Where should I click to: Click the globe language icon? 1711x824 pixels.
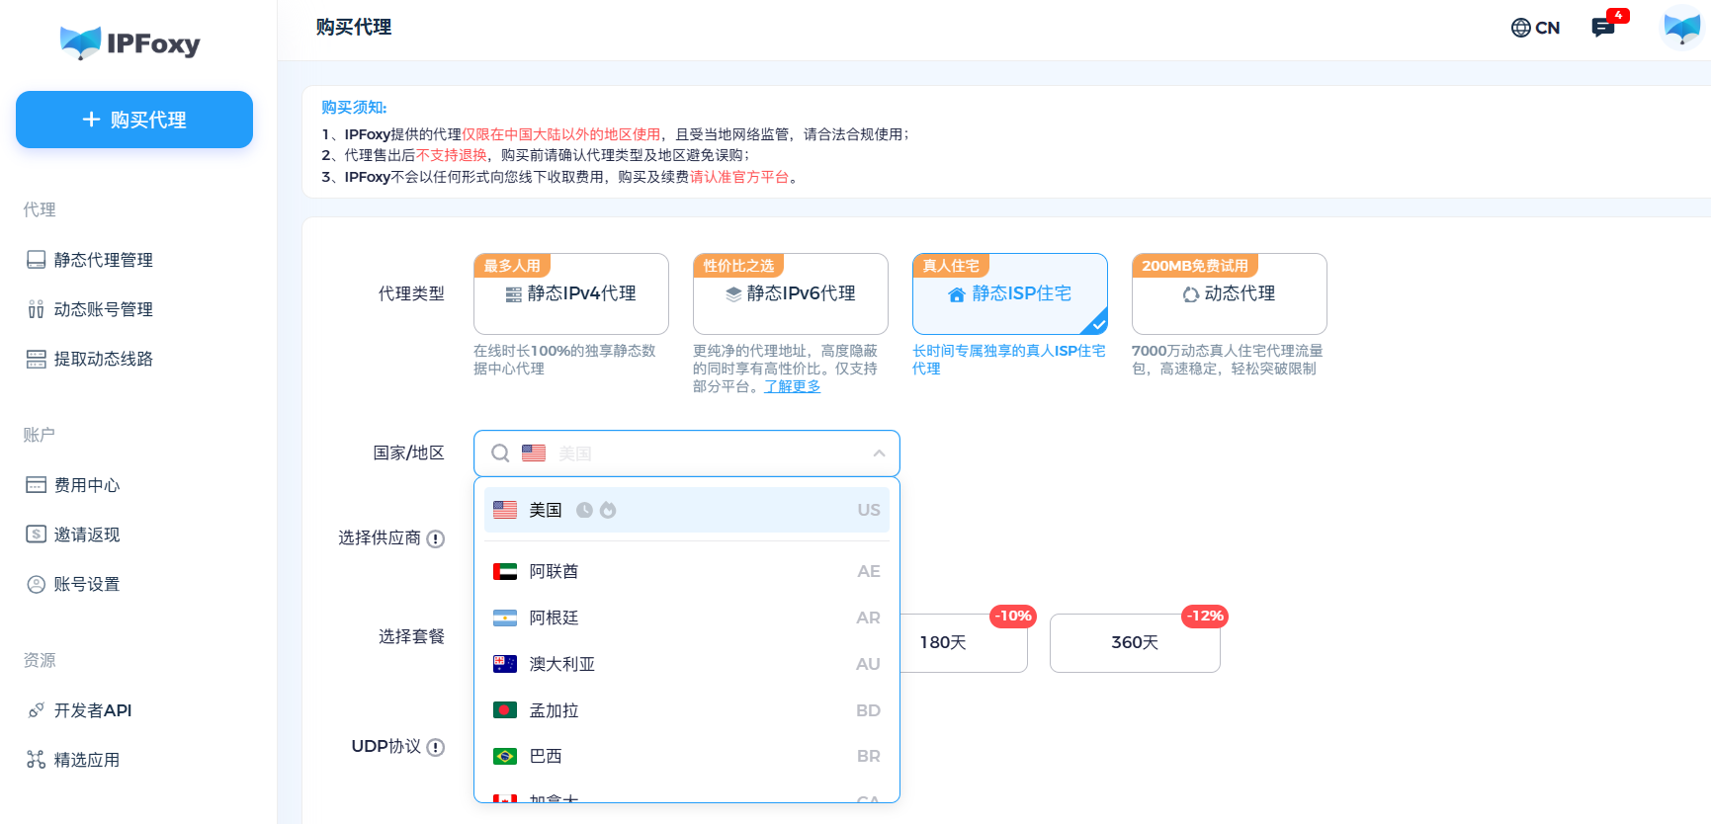[x=1520, y=28]
